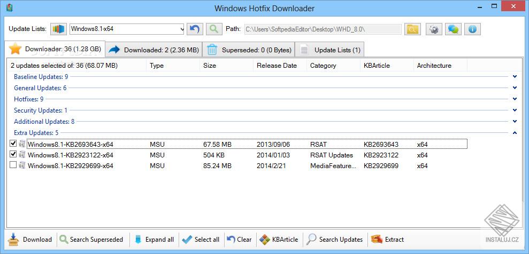The width and height of the screenshot is (529, 254).
Task: Click file icon of Windows8.1-KB2923122-x64
Action: click(22, 155)
